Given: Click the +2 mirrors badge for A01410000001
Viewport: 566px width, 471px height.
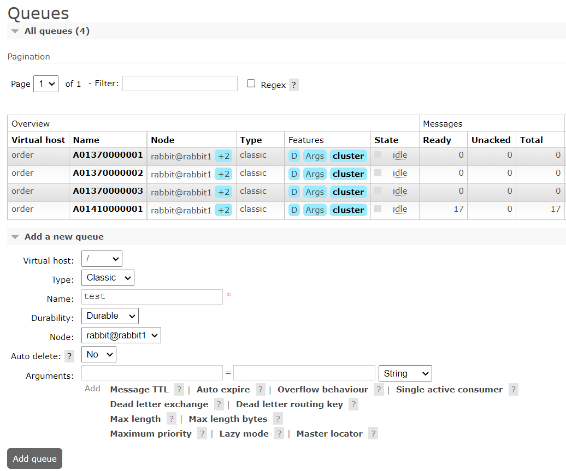Looking at the screenshot, I should [x=223, y=210].
